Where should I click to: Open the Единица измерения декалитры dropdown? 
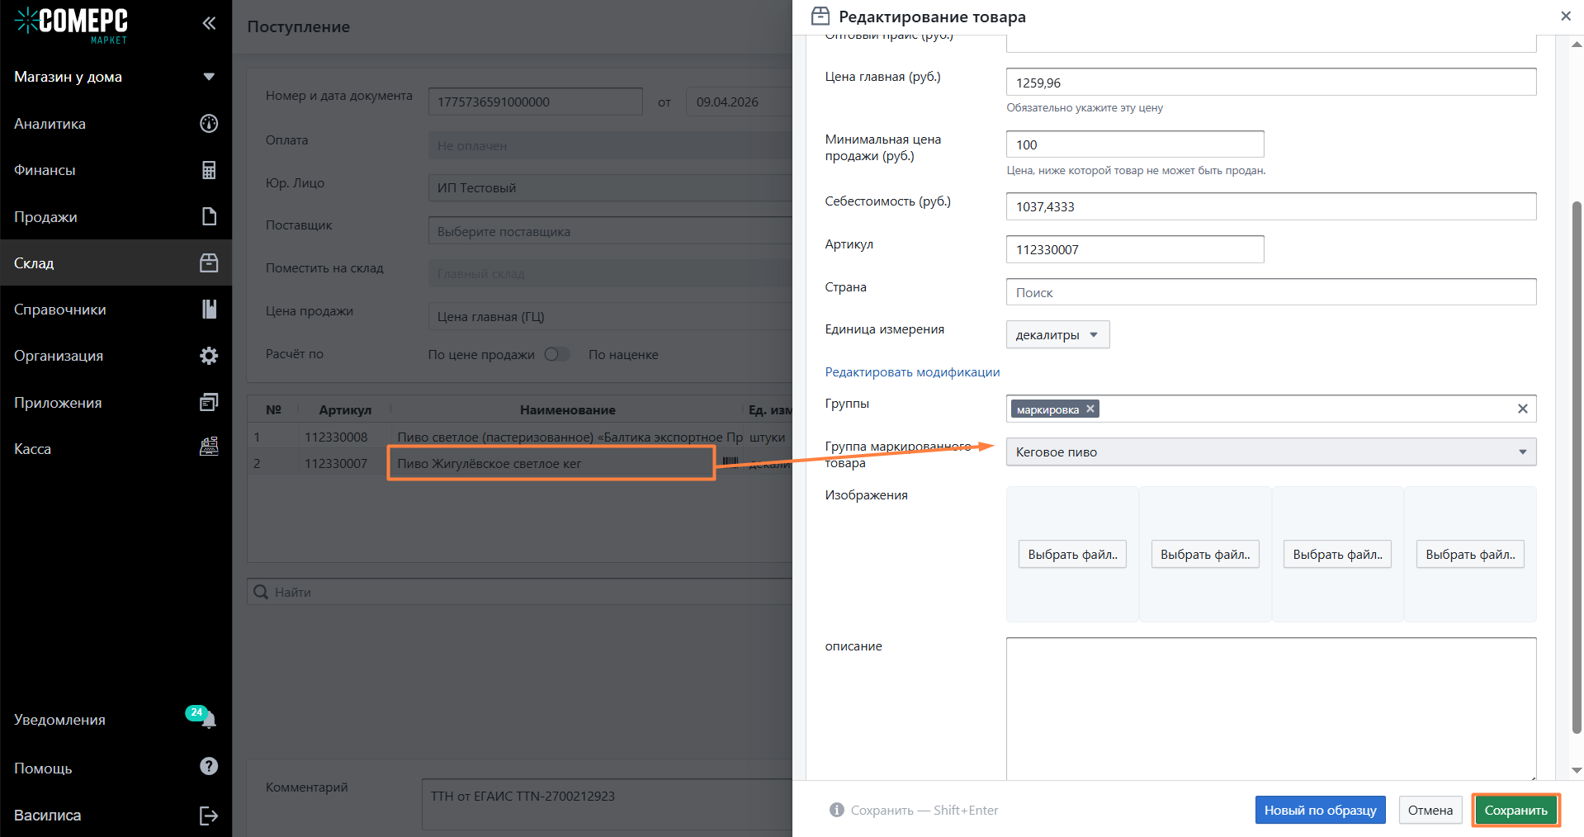click(x=1057, y=334)
